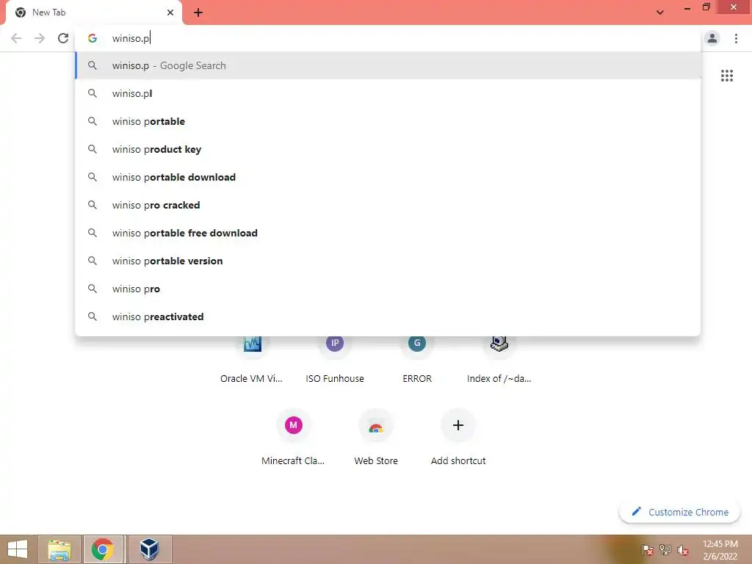Close the New Tab tab
This screenshot has height=564, width=752.
point(170,12)
